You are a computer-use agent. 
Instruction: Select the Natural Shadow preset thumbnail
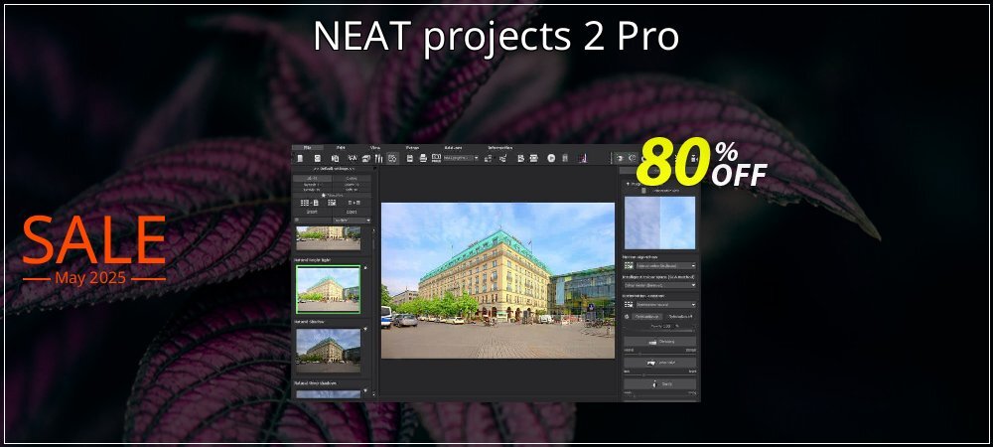tap(328, 350)
